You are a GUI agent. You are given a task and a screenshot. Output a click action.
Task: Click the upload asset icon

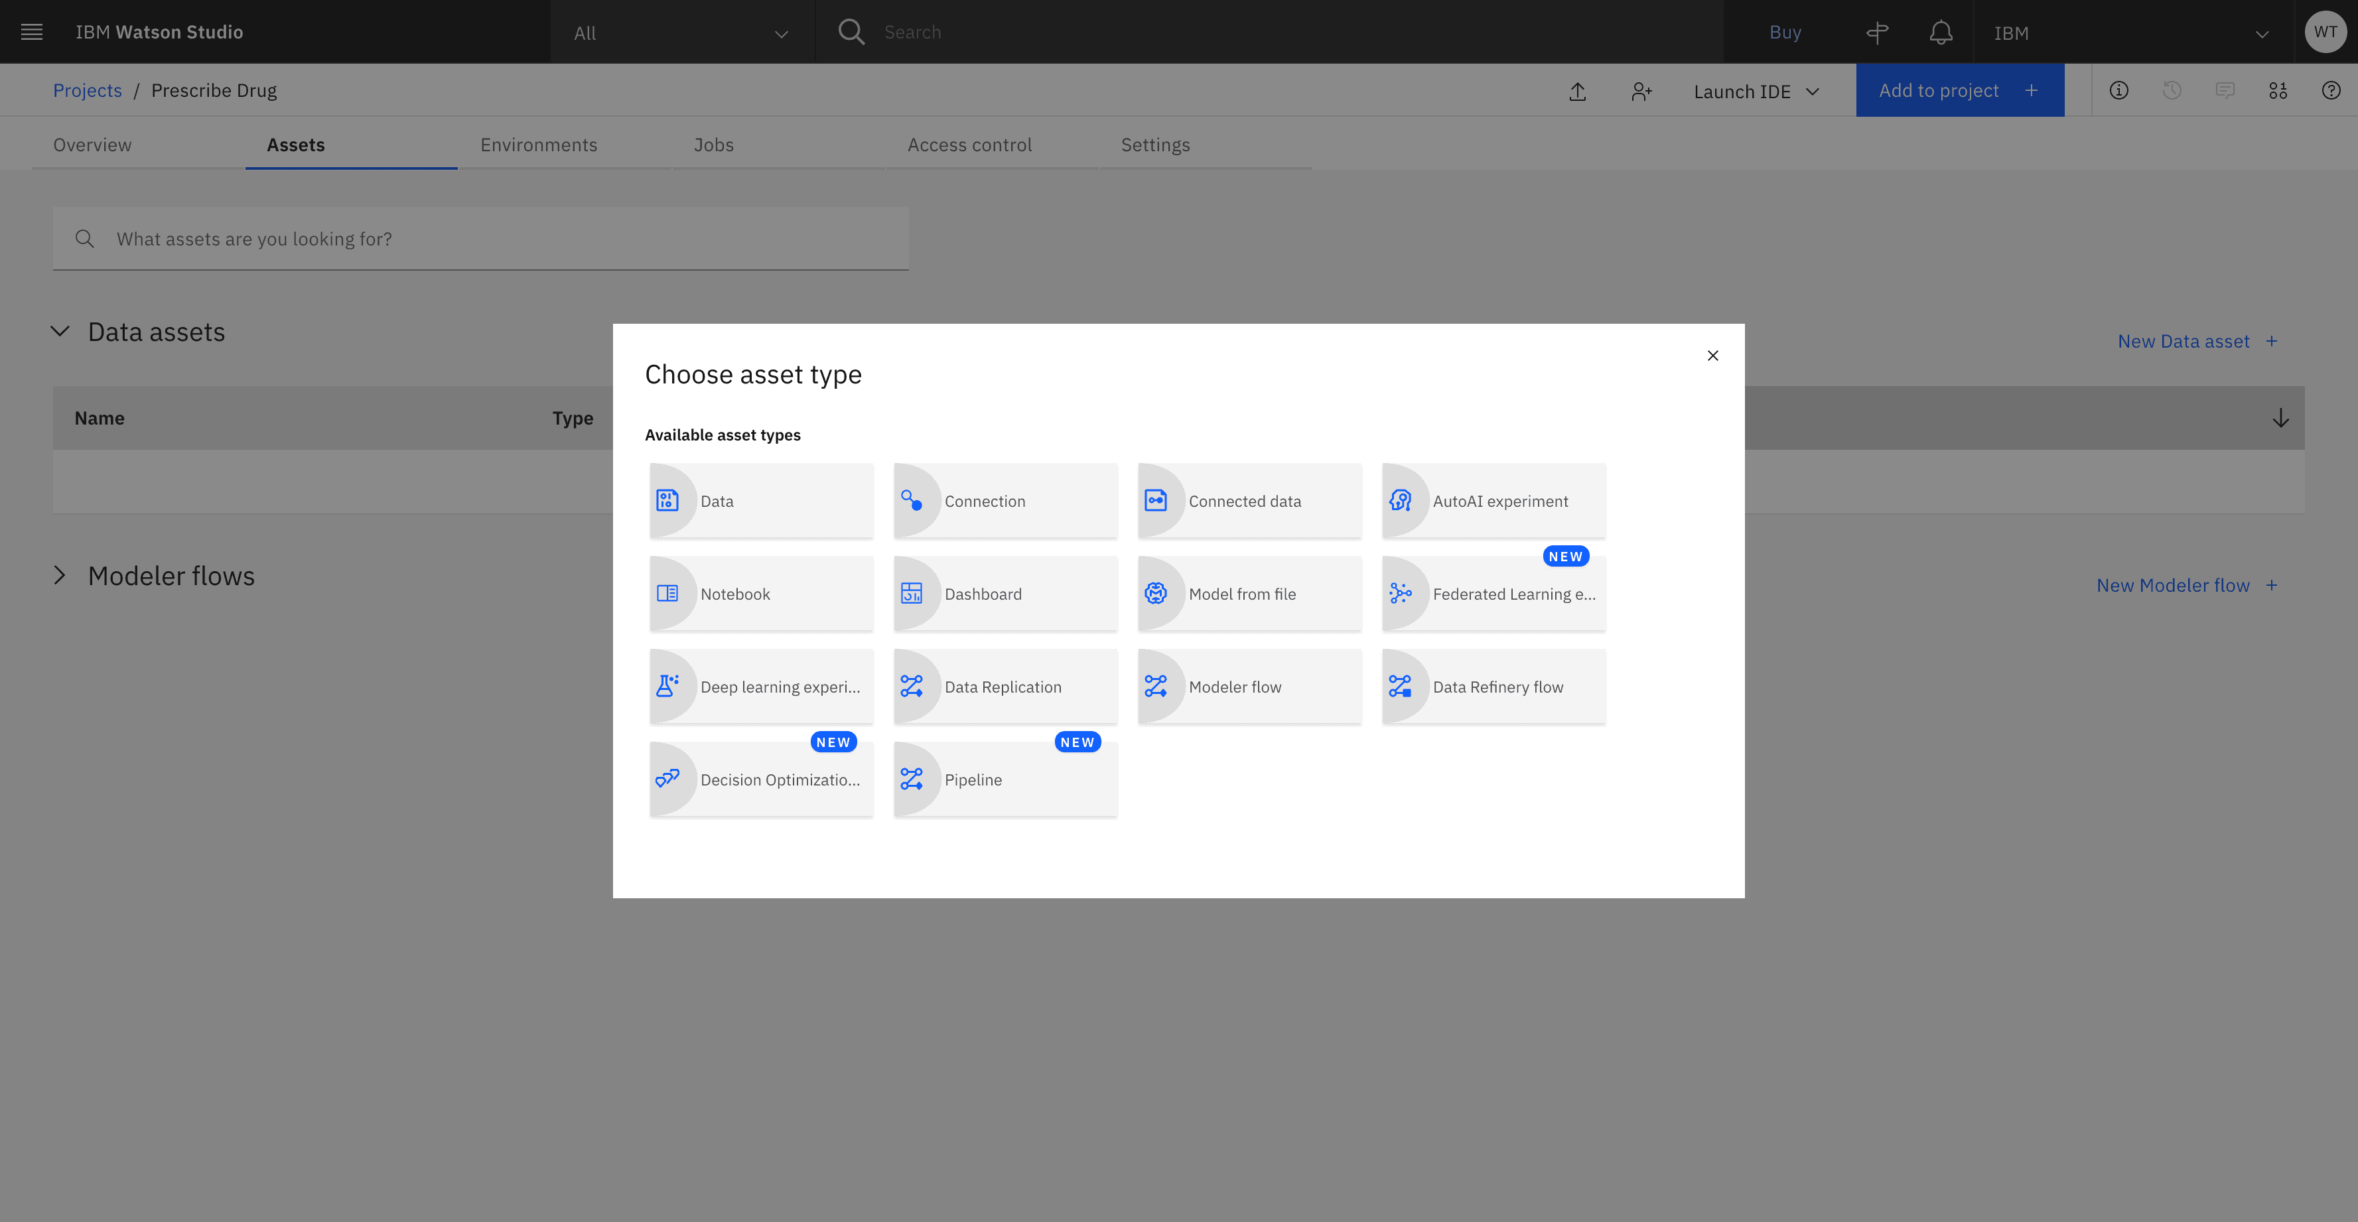(1577, 92)
